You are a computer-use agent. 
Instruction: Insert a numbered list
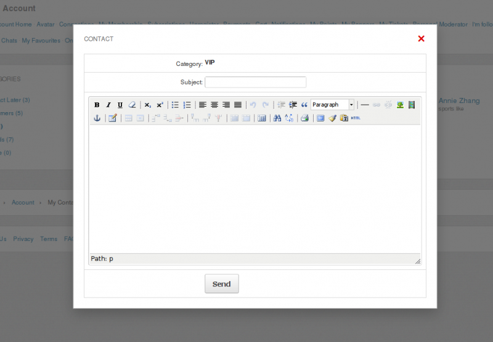187,105
